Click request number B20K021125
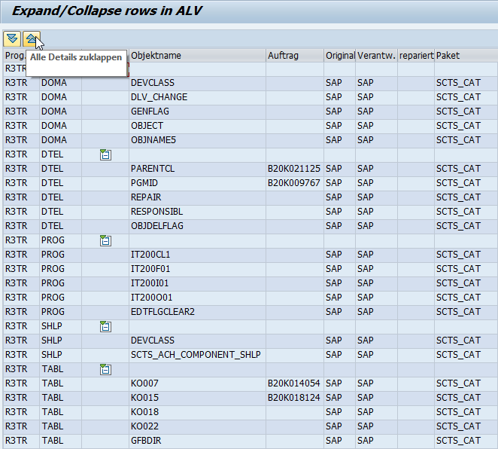 [294, 169]
